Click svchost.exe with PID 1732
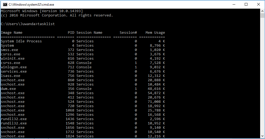 (x=13, y=132)
